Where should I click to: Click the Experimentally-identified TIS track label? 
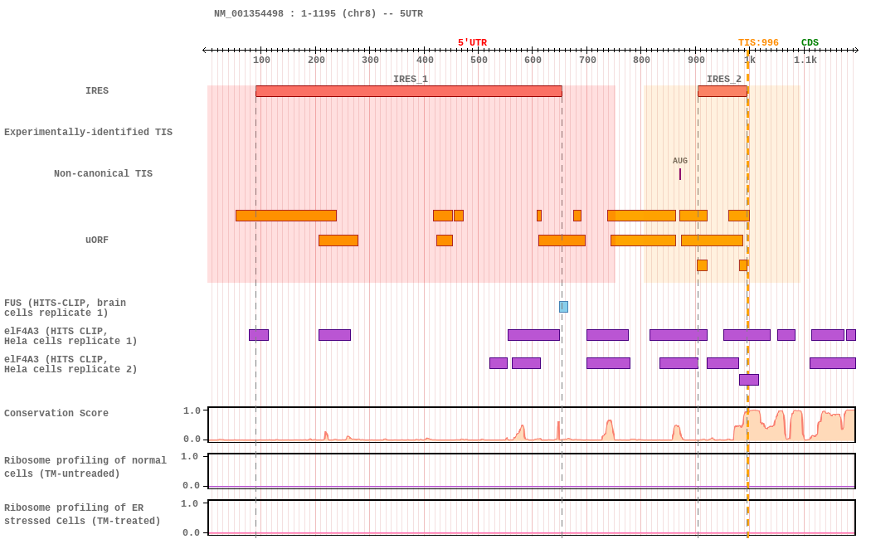coord(88,132)
